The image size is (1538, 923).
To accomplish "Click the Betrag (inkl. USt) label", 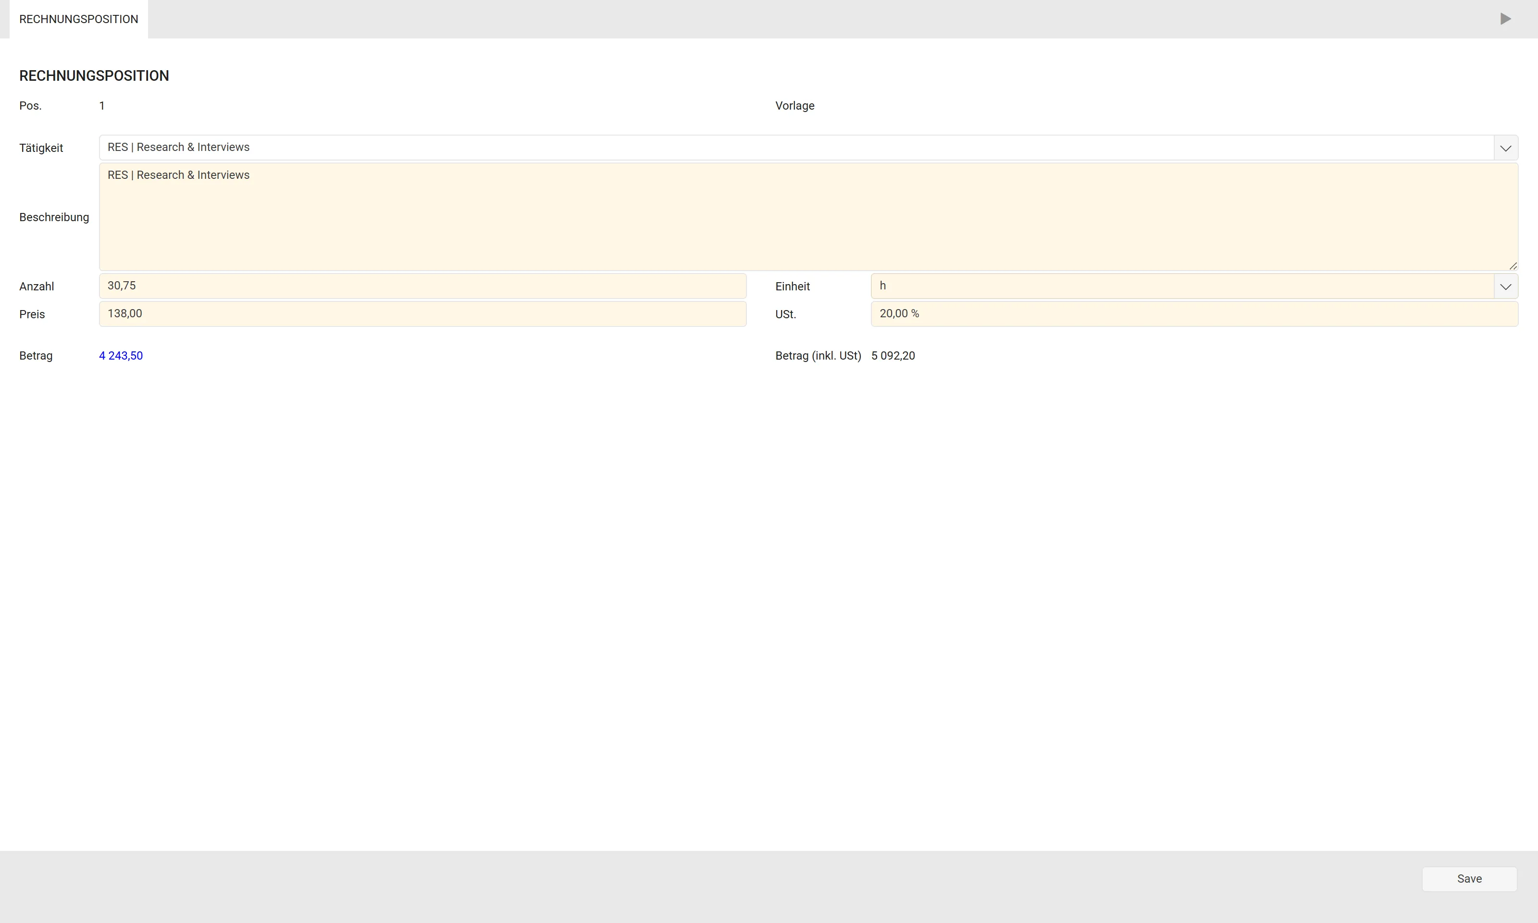I will pyautogui.click(x=818, y=356).
